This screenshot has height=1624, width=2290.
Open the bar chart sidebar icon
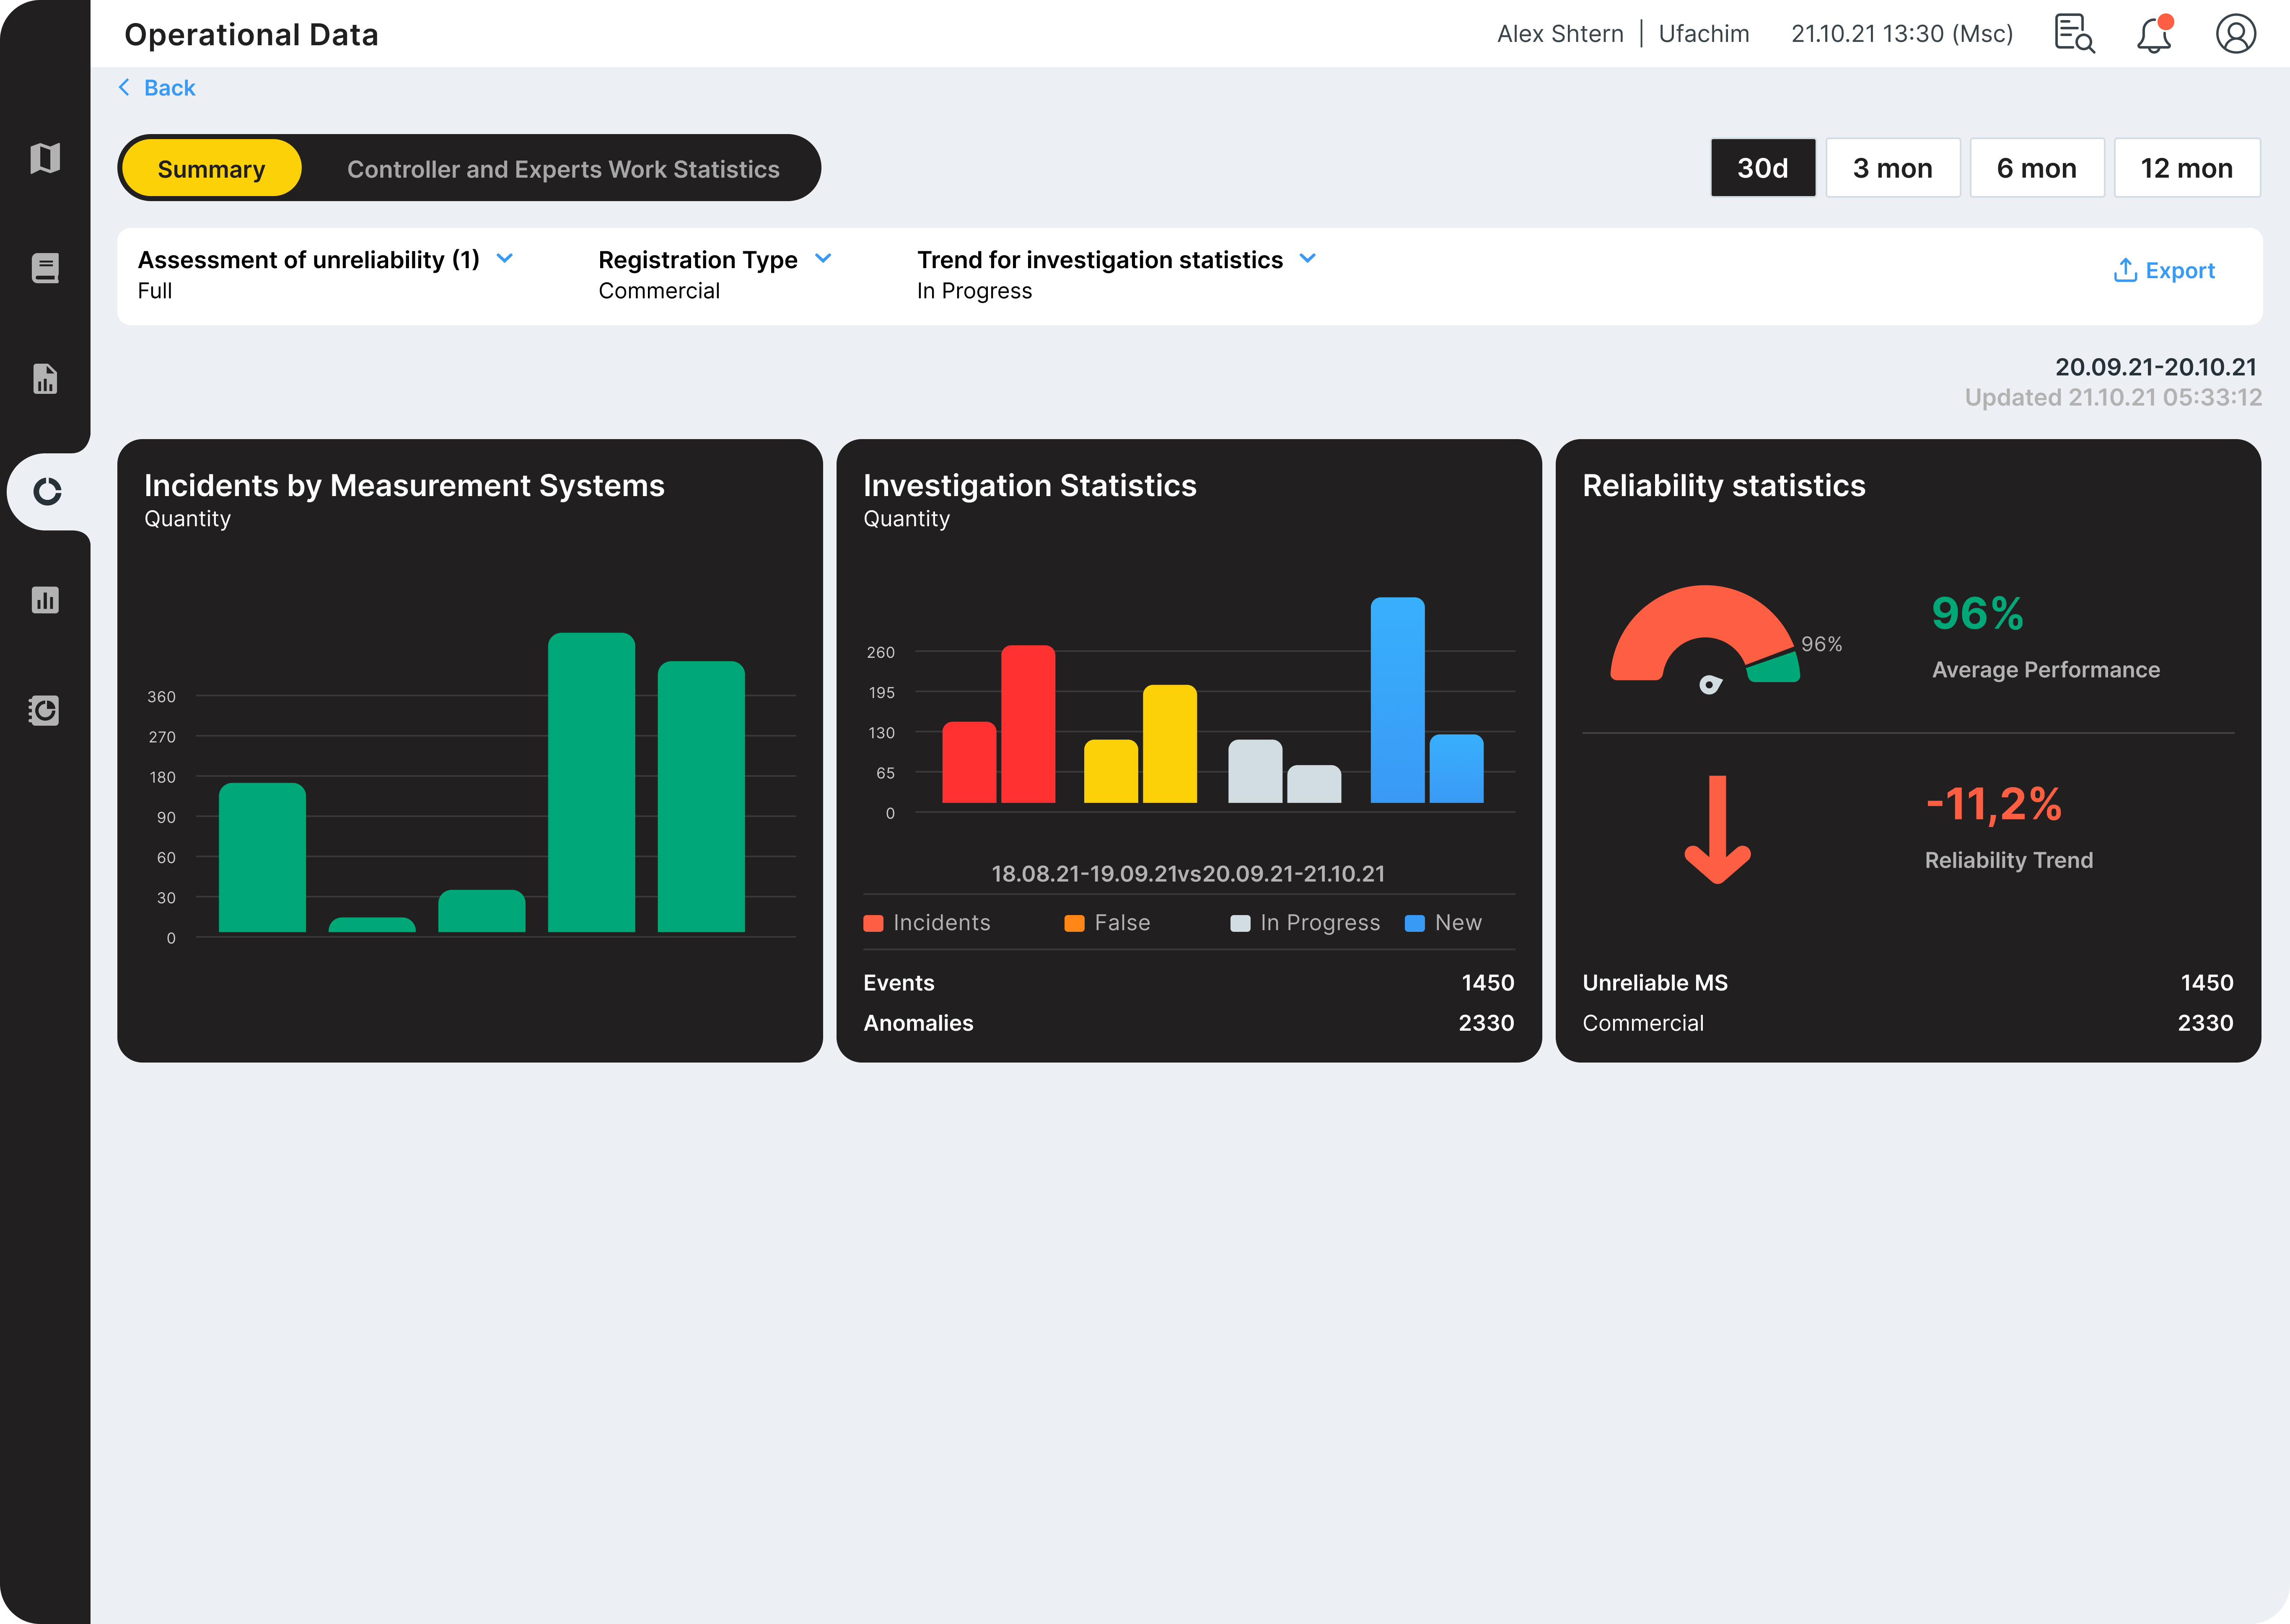tap(45, 600)
